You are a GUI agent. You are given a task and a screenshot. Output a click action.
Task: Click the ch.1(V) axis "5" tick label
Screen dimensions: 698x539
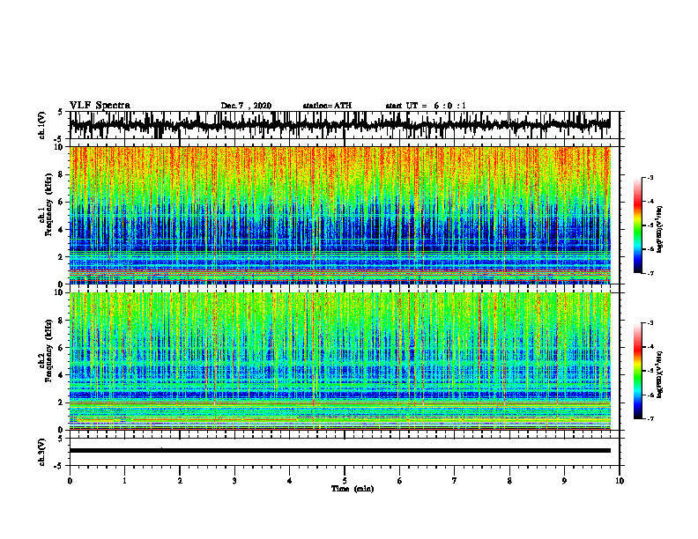(x=61, y=113)
